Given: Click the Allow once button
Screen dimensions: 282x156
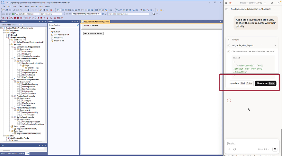Looking at the screenshot, I should (x=265, y=83).
